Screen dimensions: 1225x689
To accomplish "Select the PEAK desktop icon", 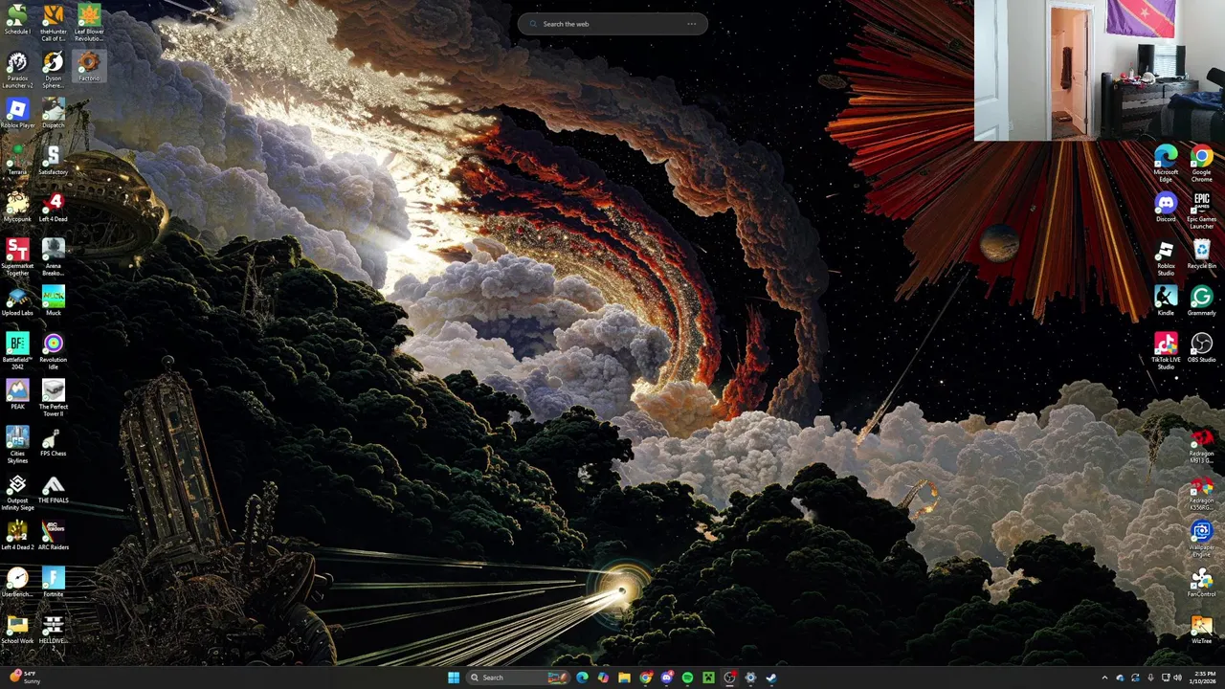I will tap(17, 395).
